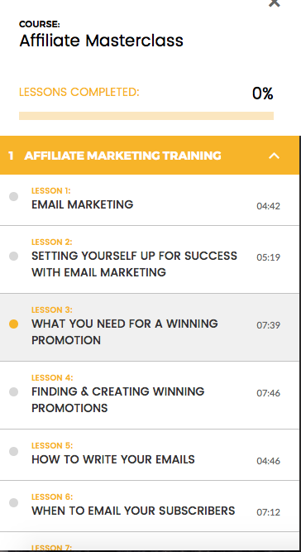The width and height of the screenshot is (301, 552).
Task: Open Setting Yourself Up For Success lesson
Action: 134,264
